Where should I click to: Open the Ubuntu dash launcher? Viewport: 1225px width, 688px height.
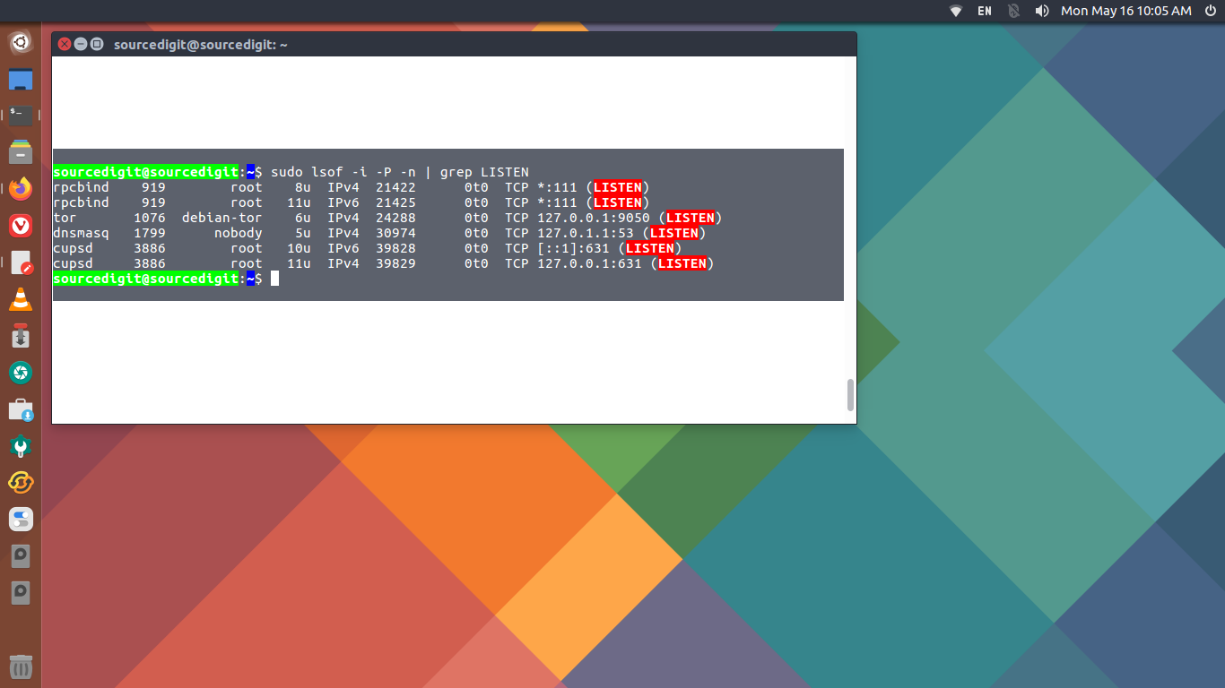pyautogui.click(x=21, y=42)
